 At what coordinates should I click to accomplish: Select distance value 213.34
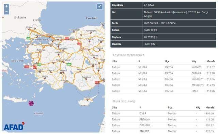[x=211, y=79]
